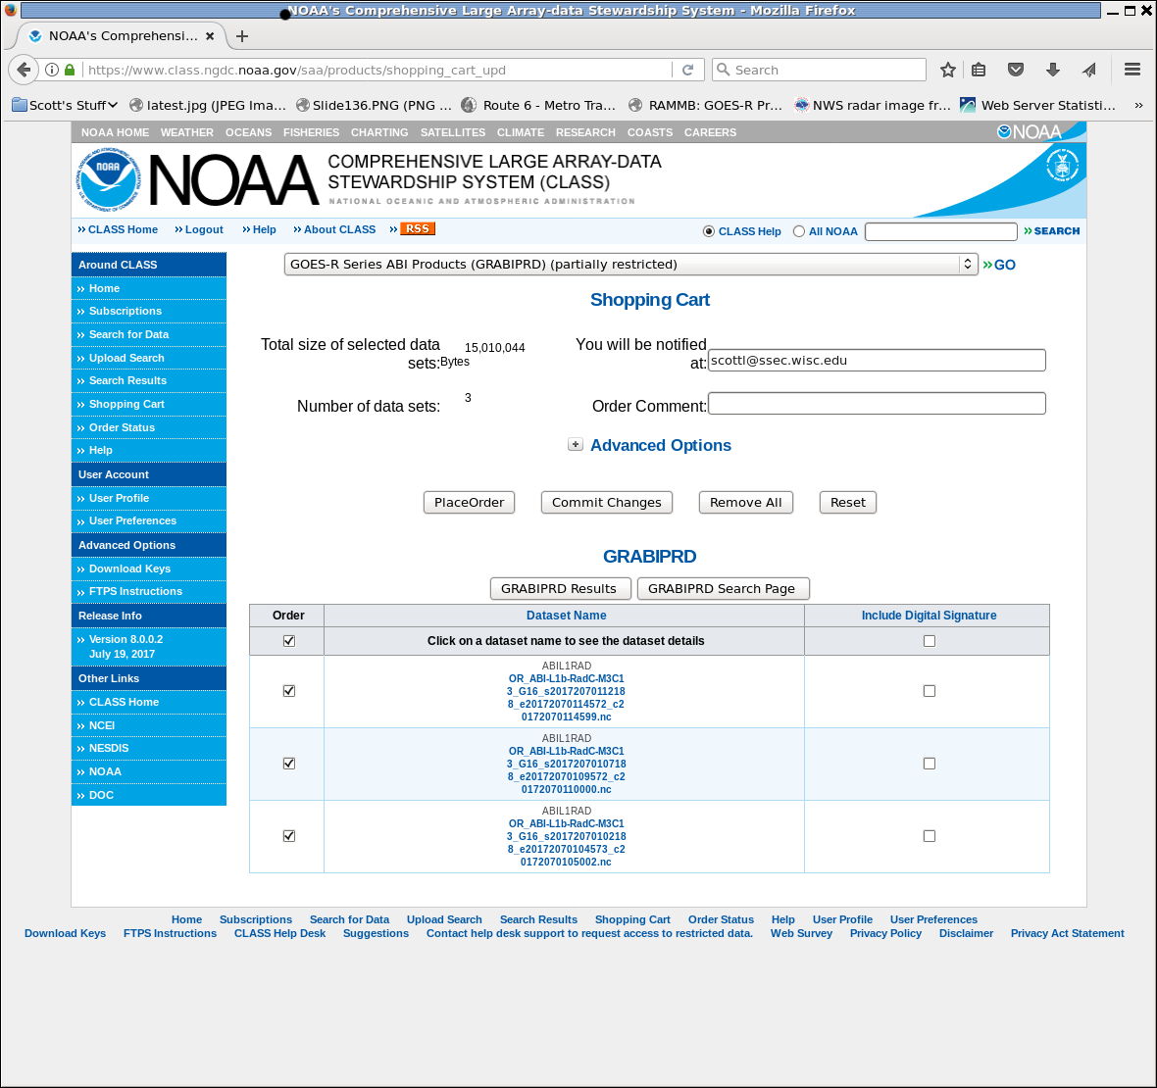Open a new tab with the plus button
This screenshot has width=1157, height=1088.
click(x=242, y=35)
